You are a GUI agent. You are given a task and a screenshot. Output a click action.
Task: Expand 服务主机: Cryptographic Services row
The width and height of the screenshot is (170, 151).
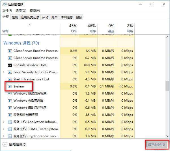click(x=4, y=136)
